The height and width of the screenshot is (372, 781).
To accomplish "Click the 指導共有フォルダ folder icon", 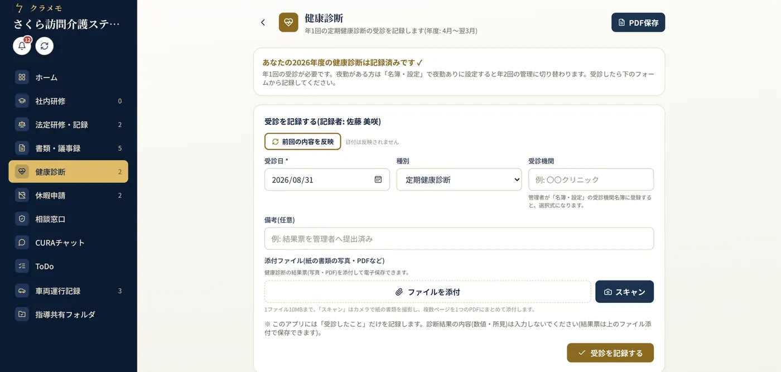I will point(22,314).
